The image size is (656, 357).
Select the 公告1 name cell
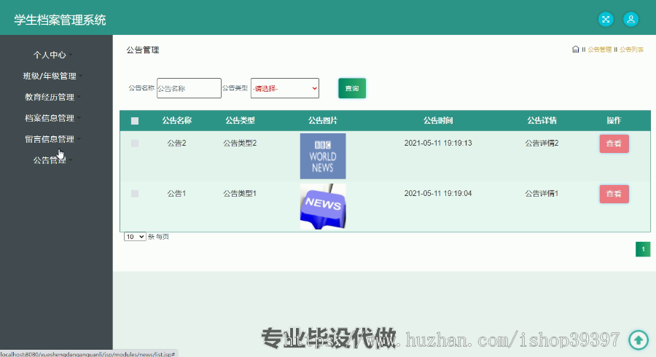(x=176, y=193)
